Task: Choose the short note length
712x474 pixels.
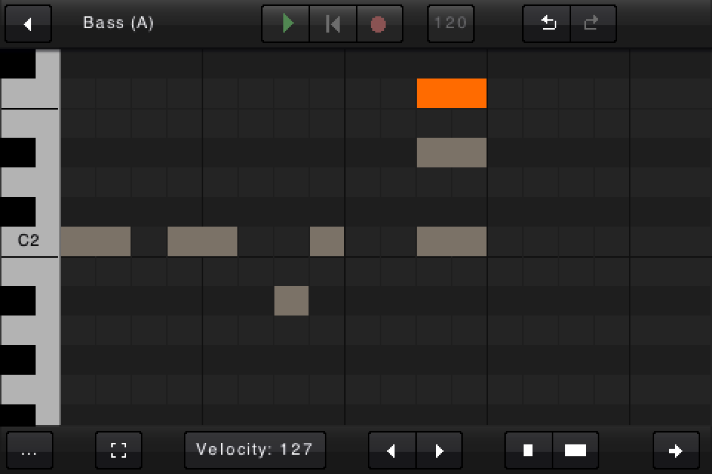Action: 528,450
